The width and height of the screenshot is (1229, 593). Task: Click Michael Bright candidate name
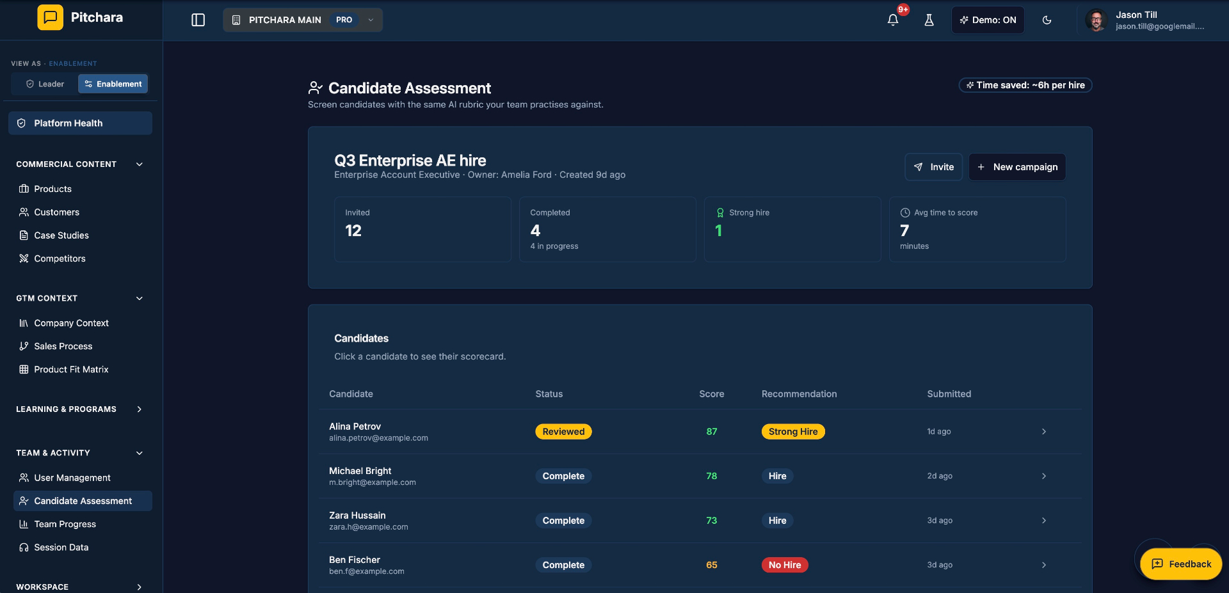(360, 471)
